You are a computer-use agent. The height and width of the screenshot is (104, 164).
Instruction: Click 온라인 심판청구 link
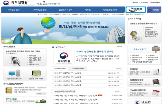[150, 32]
